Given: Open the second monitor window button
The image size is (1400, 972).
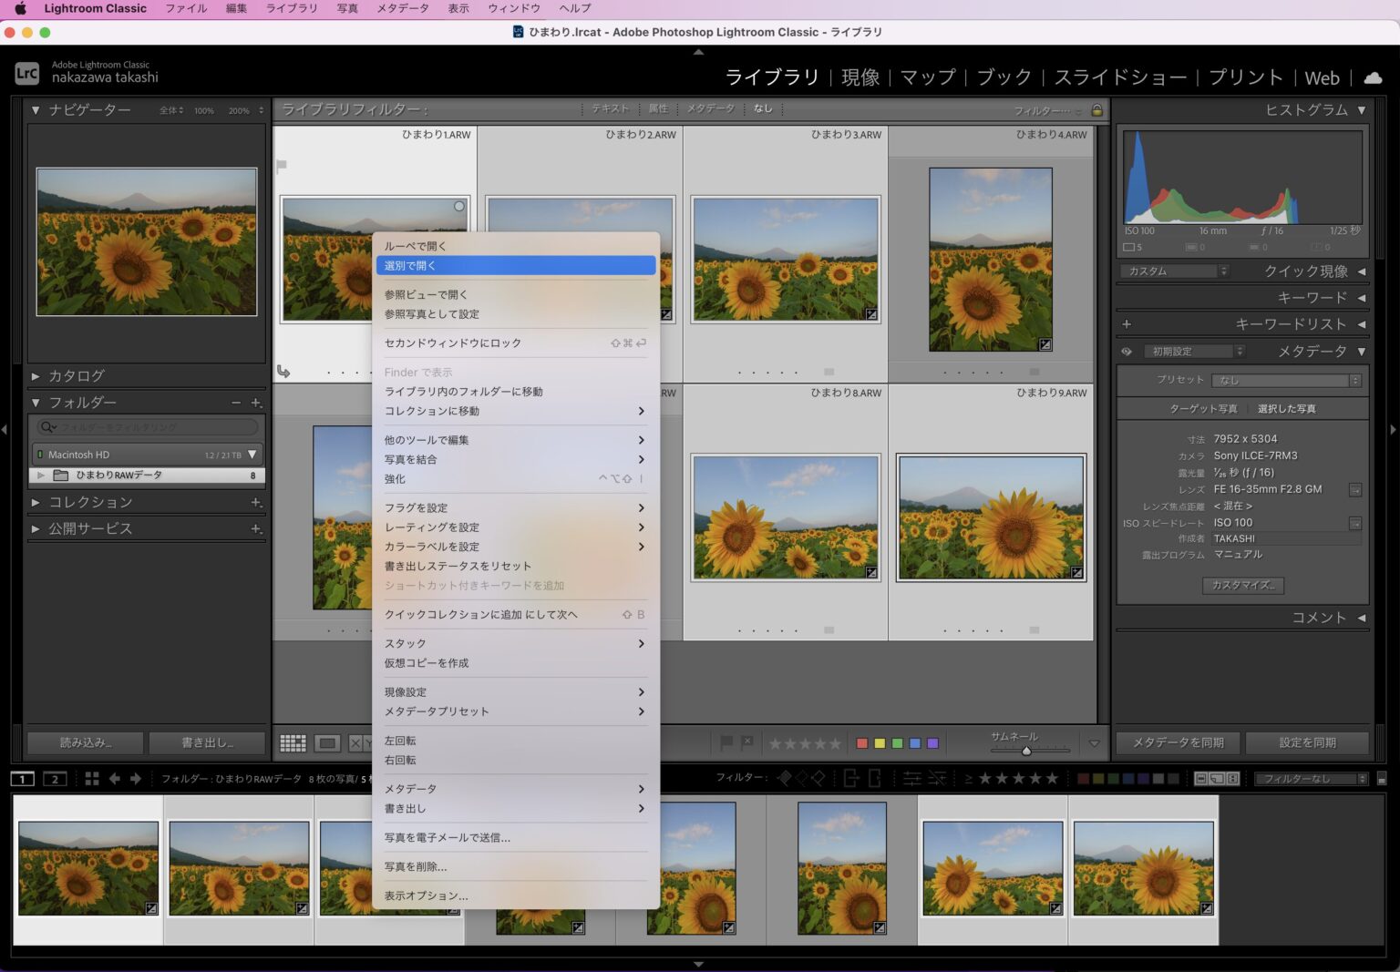Looking at the screenshot, I should [55, 779].
